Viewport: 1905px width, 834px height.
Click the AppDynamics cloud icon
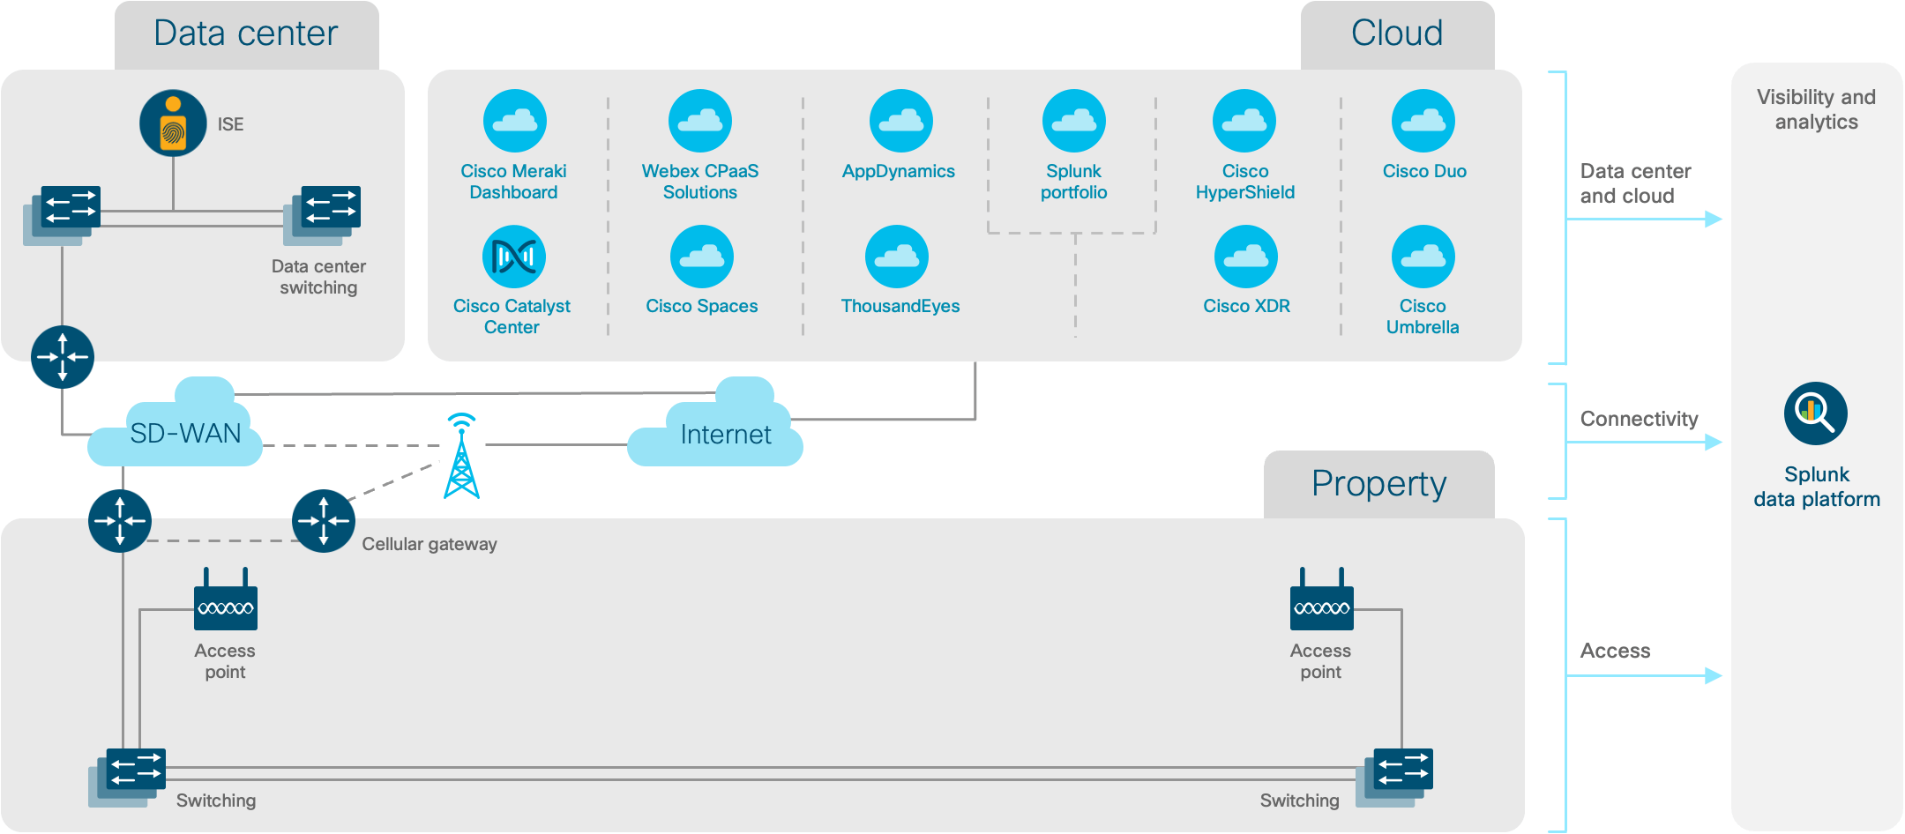point(901,121)
